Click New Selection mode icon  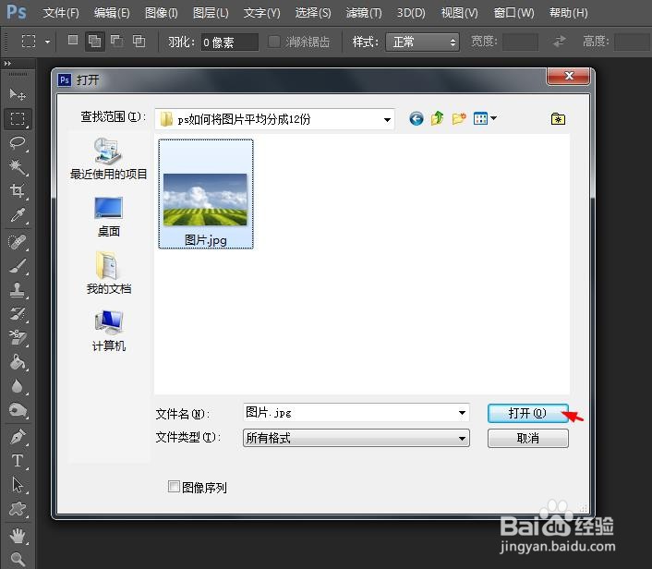73,40
